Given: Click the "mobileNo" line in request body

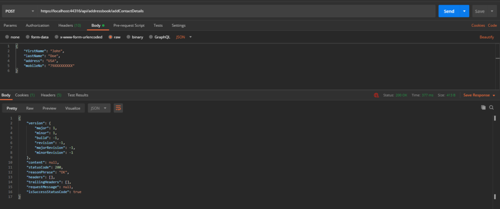Looking at the screenshot, I should pos(49,66).
